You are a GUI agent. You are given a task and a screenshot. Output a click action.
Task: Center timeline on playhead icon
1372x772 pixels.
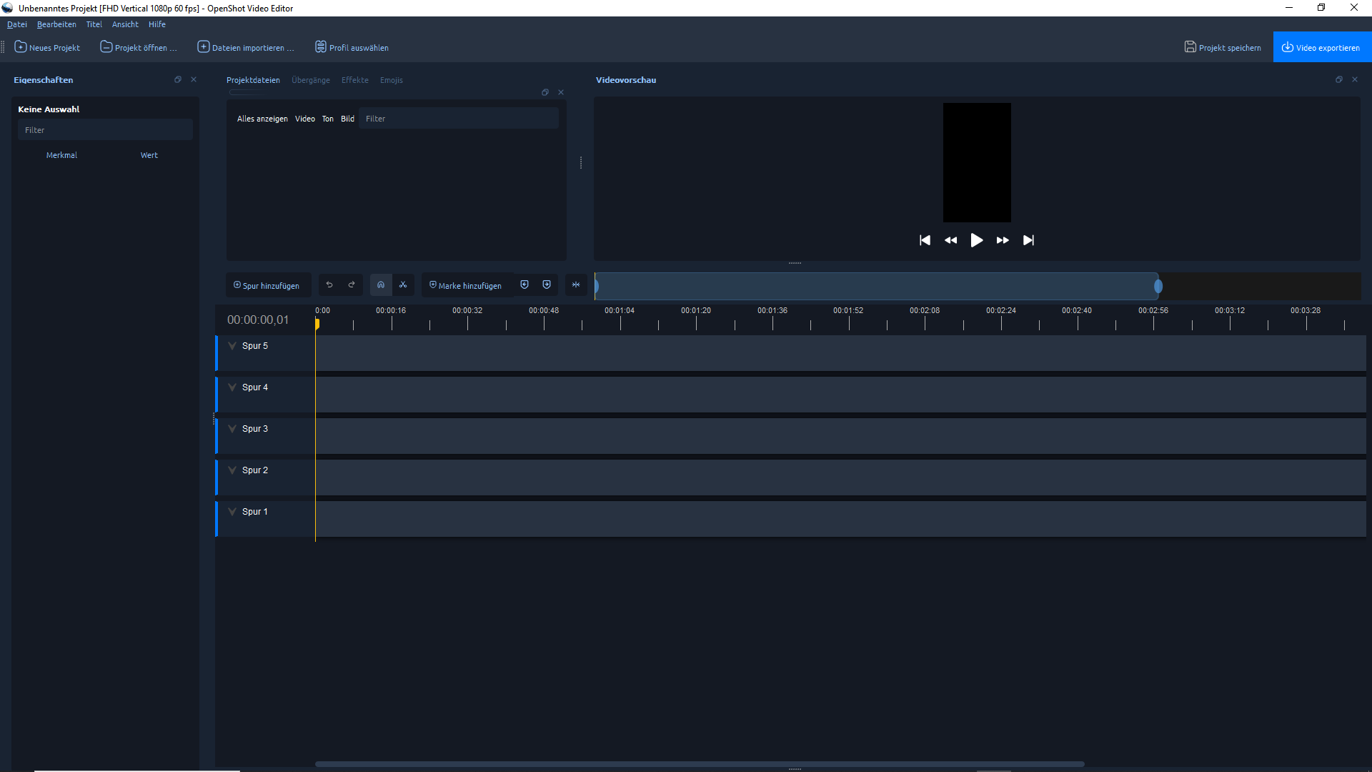coord(576,284)
